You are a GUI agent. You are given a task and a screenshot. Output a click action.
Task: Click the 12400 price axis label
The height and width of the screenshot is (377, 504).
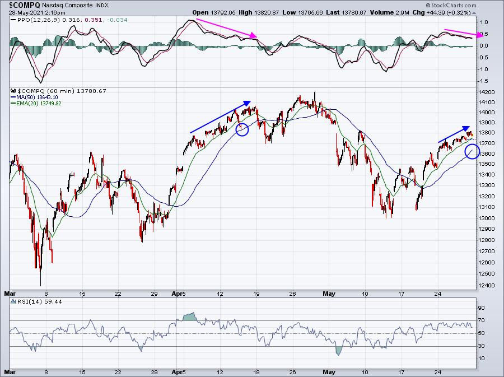point(487,285)
